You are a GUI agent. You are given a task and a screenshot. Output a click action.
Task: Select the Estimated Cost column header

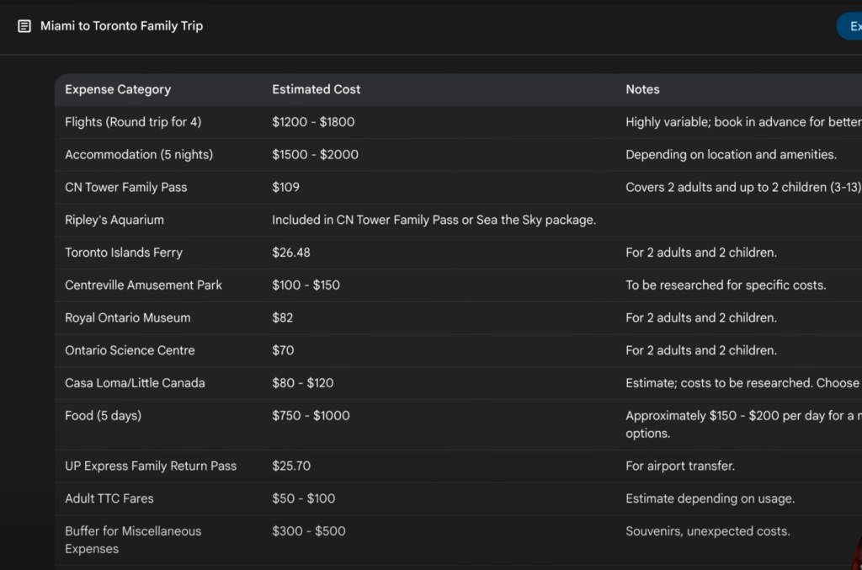[316, 89]
